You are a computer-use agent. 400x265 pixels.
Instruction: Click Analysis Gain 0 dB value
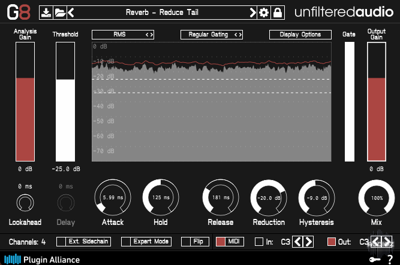[x=25, y=169]
